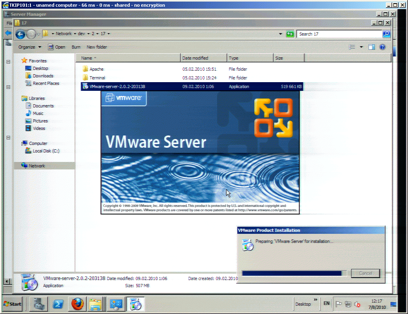
Task: Click the Server Manager blue back arrow
Action: pyautogui.click(x=8, y=33)
